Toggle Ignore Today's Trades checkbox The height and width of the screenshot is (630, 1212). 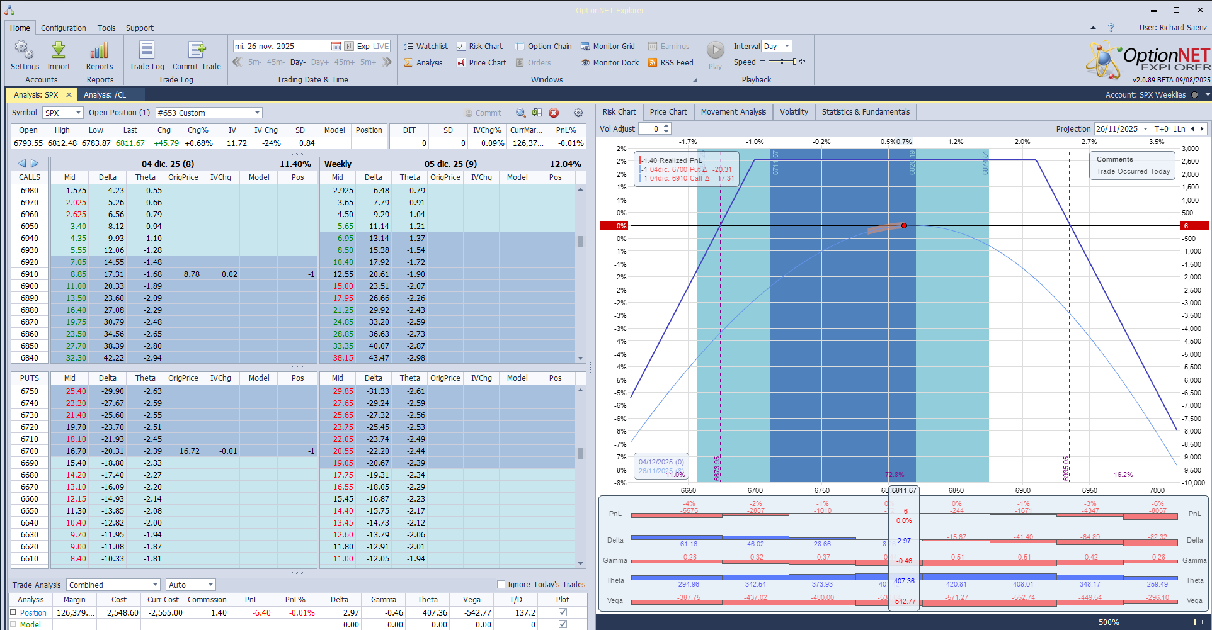pos(501,585)
